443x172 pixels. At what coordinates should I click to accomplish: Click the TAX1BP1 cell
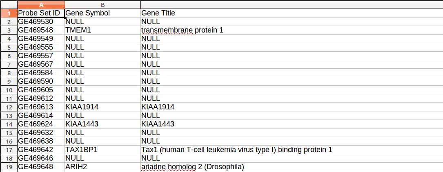pos(102,150)
